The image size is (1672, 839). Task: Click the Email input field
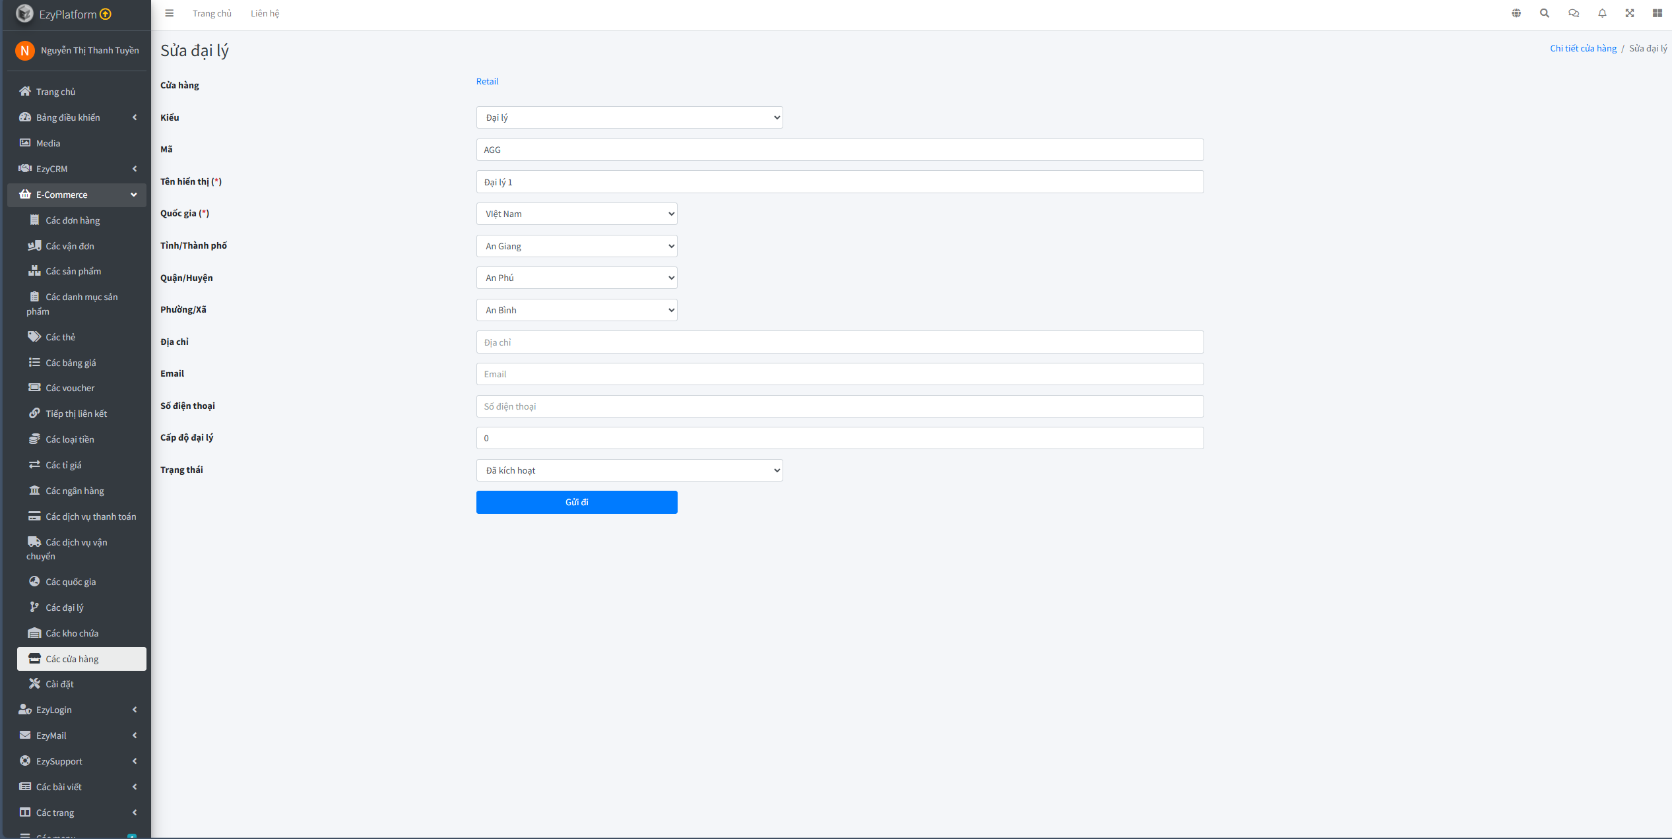839,374
